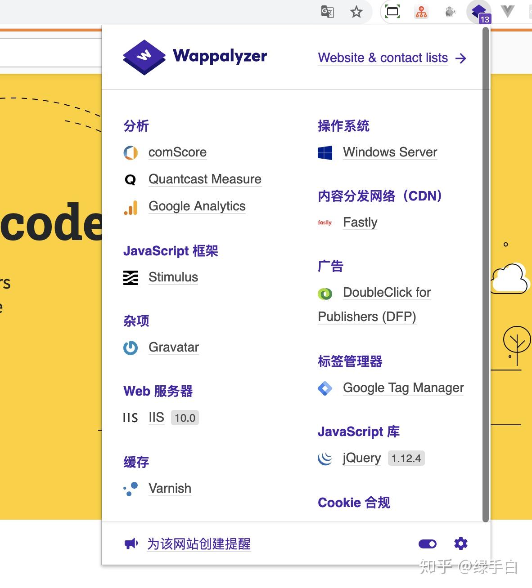Click the Varnish cache icon
This screenshot has width=532, height=588.
130,489
